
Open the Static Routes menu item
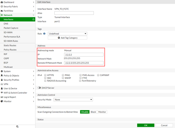(x=10, y=46)
